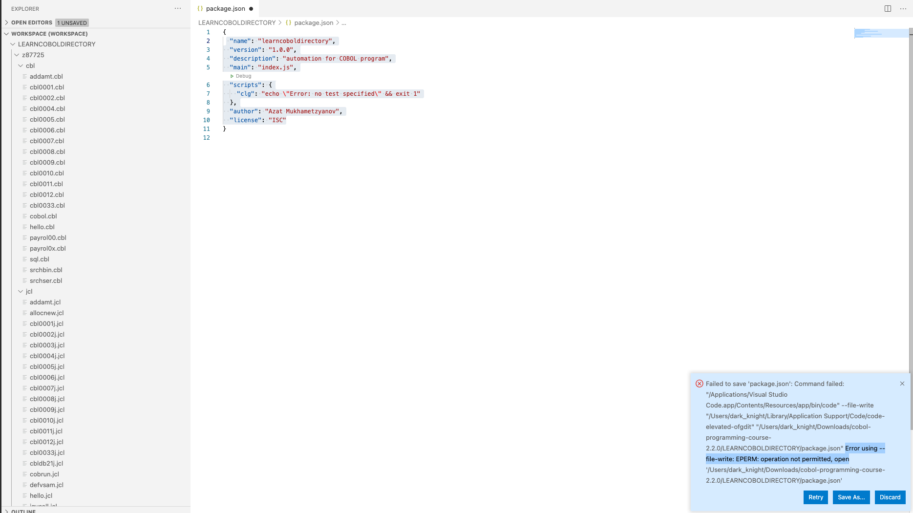Open Explorer Views and More Actions menu
913x513 pixels.
[x=178, y=9]
